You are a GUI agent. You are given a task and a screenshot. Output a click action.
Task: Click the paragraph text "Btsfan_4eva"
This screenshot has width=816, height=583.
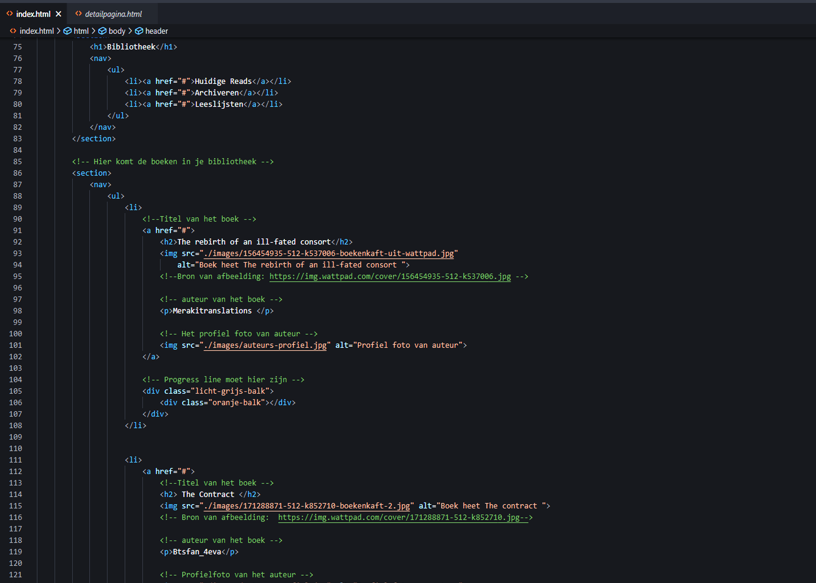point(197,552)
